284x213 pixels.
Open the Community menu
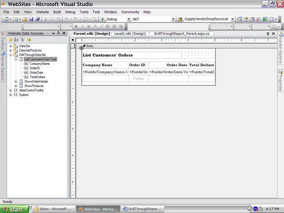(130, 12)
